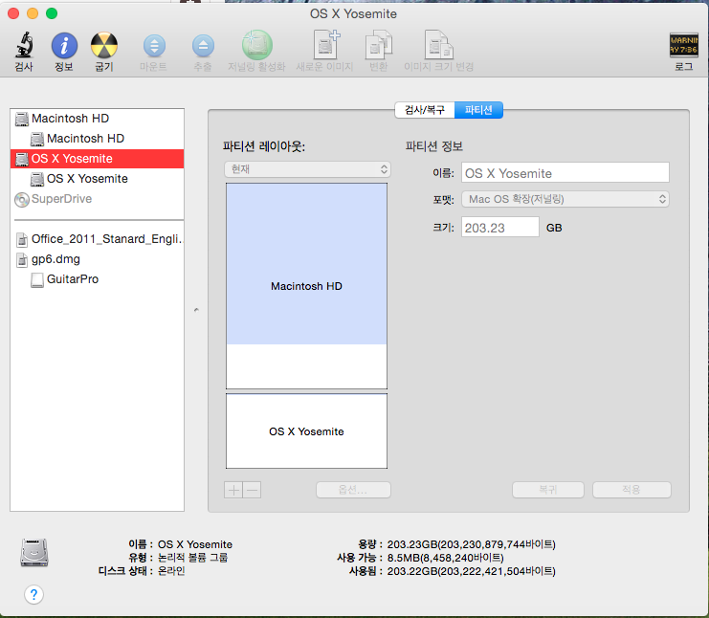Click the 크기 field showing 203.23
This screenshot has width=709, height=618.
coord(500,227)
